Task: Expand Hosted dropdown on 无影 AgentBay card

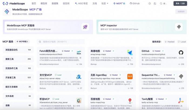Action: pos(120,75)
